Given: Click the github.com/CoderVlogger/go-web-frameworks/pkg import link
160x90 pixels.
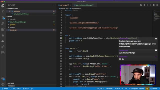Looking at the screenshot, I should coord(93,28).
